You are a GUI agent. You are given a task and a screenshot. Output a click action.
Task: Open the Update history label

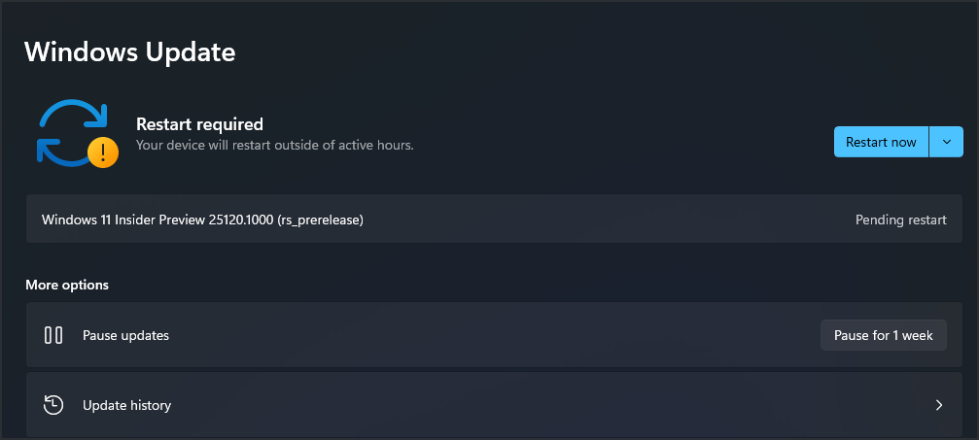click(x=126, y=405)
